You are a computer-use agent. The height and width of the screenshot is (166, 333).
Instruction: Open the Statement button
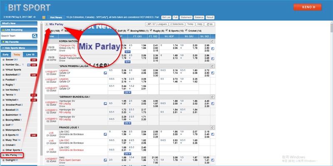point(186,17)
